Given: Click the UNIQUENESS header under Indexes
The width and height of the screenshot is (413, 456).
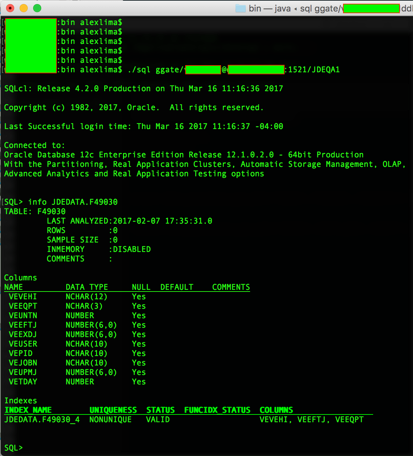Looking at the screenshot, I should [x=113, y=410].
